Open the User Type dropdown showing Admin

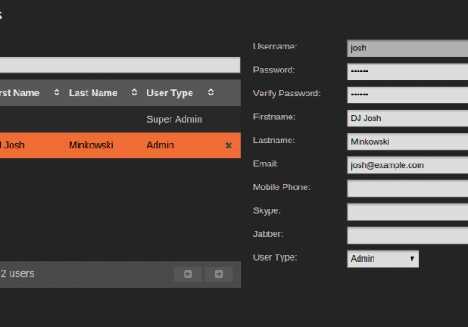click(382, 259)
